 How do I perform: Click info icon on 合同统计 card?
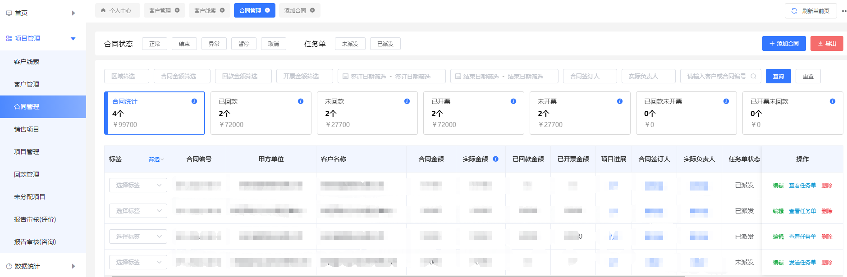(194, 101)
